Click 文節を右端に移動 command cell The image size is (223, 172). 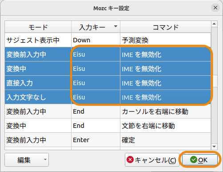[x=166, y=126]
